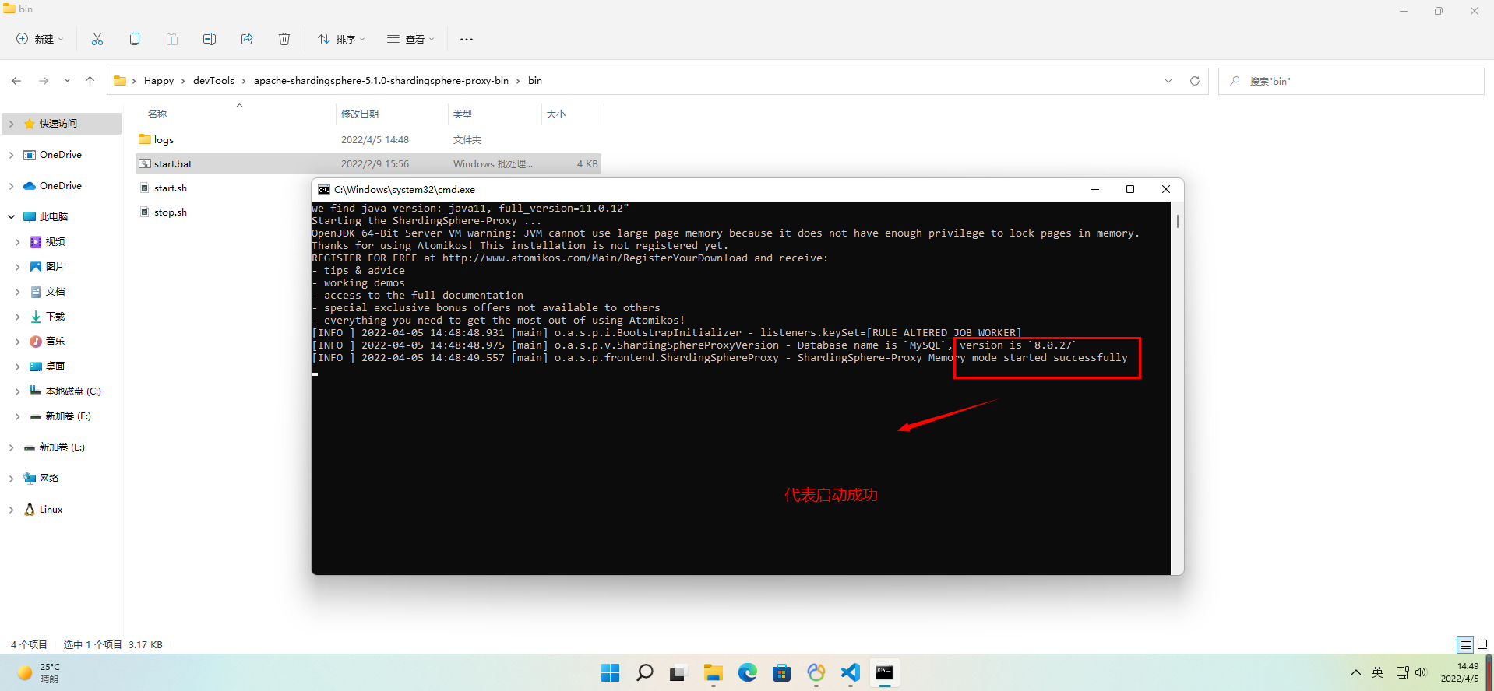Show hidden tray icons chevron
Viewport: 1494px width, 691px height.
tap(1356, 673)
